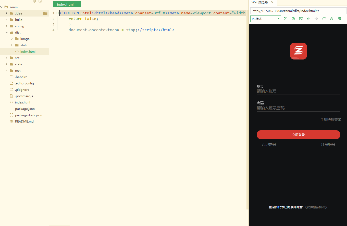The image size is (347, 226).
Task: Click the page lock icon
Action: (x=331, y=19)
